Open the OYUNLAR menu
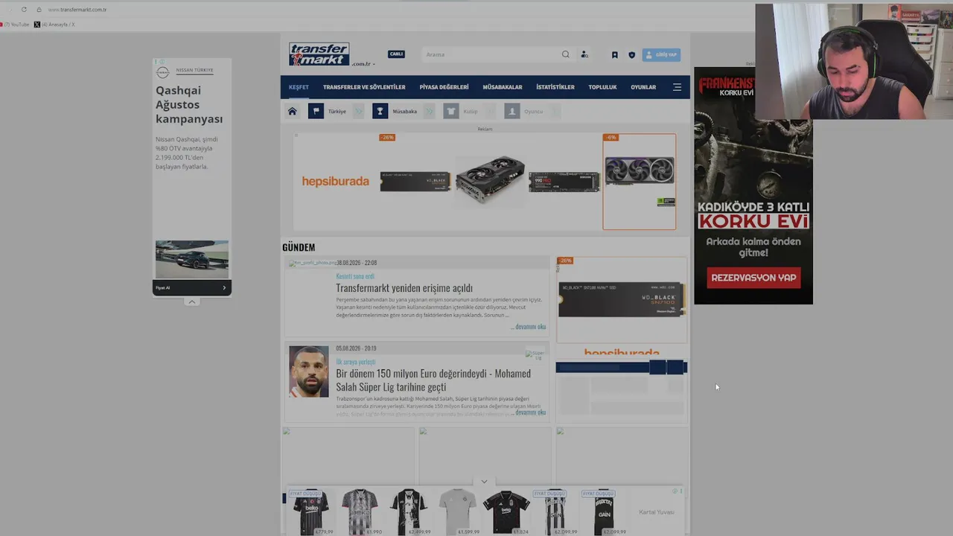The image size is (953, 536). (643, 87)
